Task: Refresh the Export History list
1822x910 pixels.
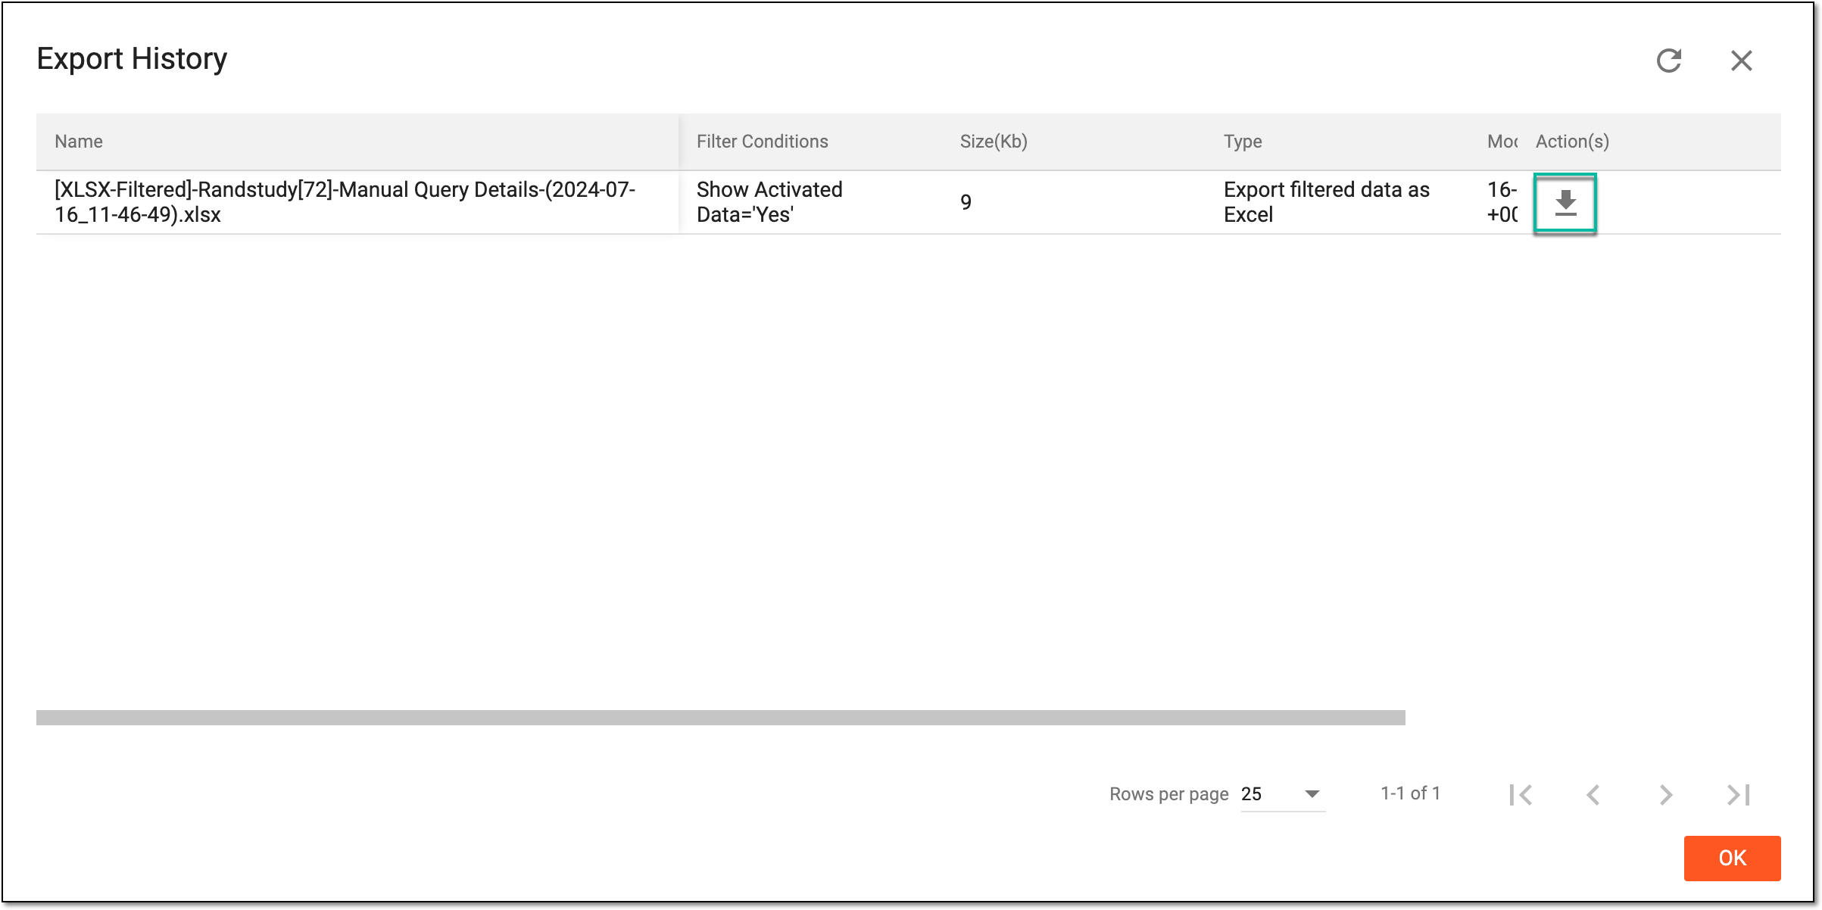Action: pos(1669,61)
